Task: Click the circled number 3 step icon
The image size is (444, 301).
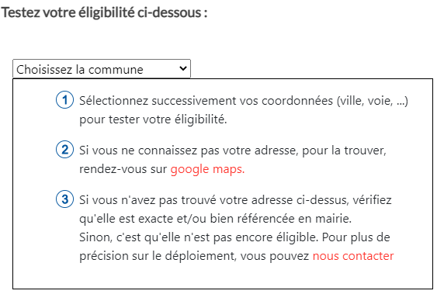Action: click(x=65, y=199)
